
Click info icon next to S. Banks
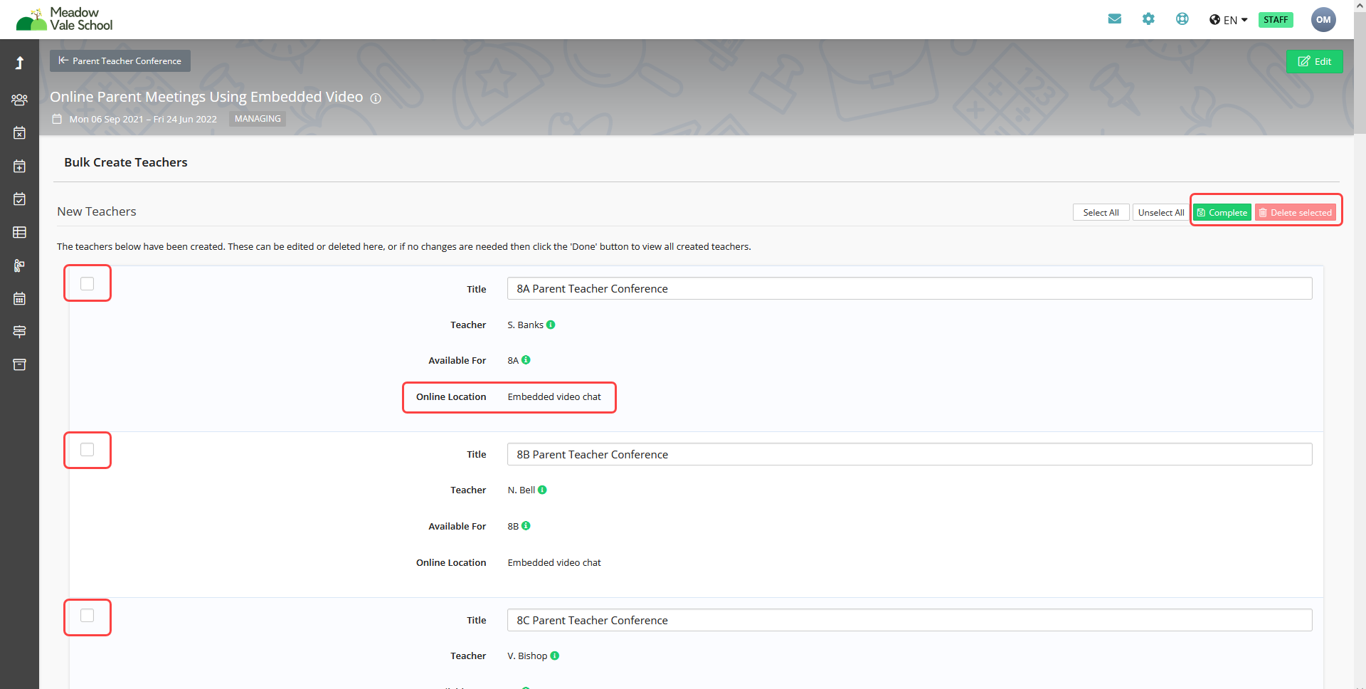click(551, 325)
